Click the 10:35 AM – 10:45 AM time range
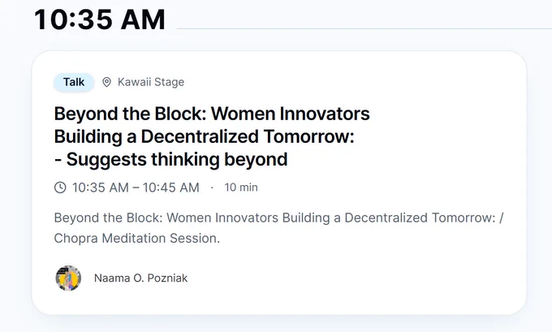Image resolution: width=552 pixels, height=332 pixels. [136, 188]
